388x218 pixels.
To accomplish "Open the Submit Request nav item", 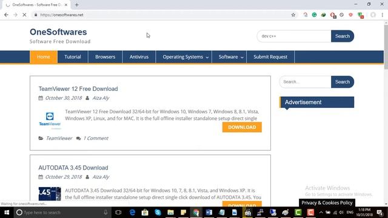I will click(270, 57).
